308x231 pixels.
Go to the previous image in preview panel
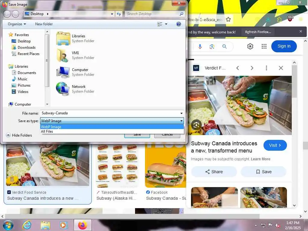[x=238, y=68]
